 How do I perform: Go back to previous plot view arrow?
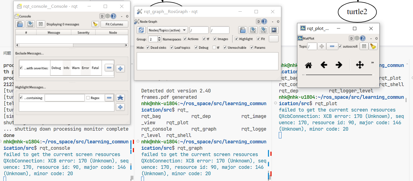324,65
